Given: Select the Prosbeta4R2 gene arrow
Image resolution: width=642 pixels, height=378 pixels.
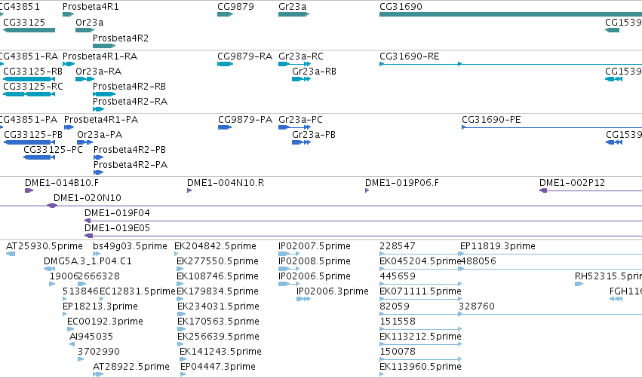Looking at the screenshot, I should point(104,46).
